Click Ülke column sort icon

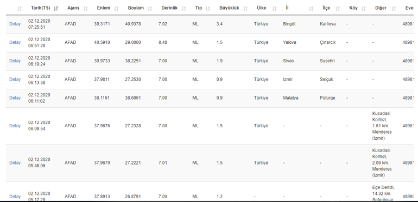pos(274,9)
